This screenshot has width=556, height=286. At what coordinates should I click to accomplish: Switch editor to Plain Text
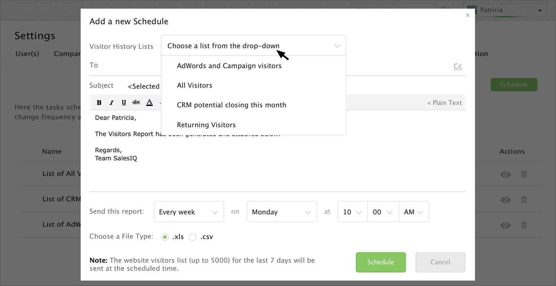click(x=444, y=103)
